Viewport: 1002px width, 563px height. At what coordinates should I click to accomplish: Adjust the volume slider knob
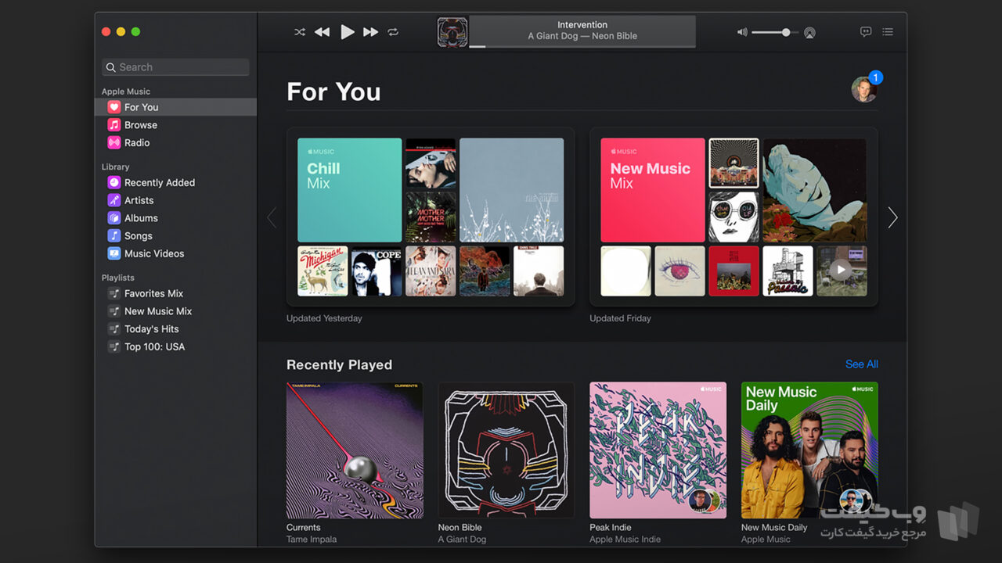tap(786, 32)
